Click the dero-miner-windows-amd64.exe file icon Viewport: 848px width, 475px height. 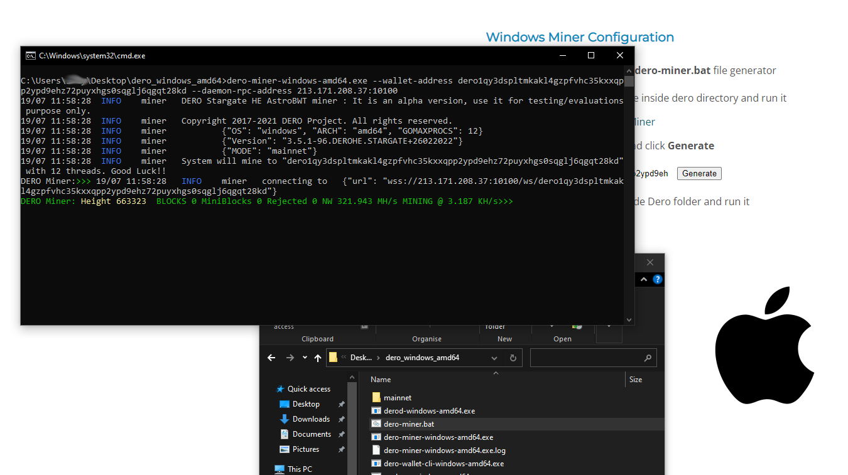tap(376, 437)
